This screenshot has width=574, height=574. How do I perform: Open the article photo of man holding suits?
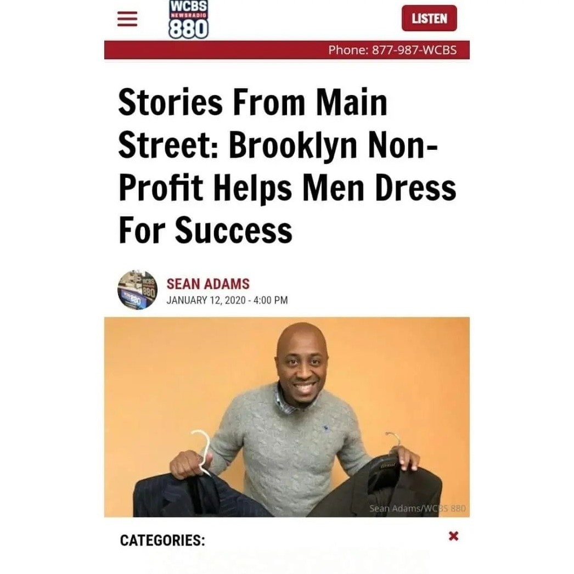point(287,417)
